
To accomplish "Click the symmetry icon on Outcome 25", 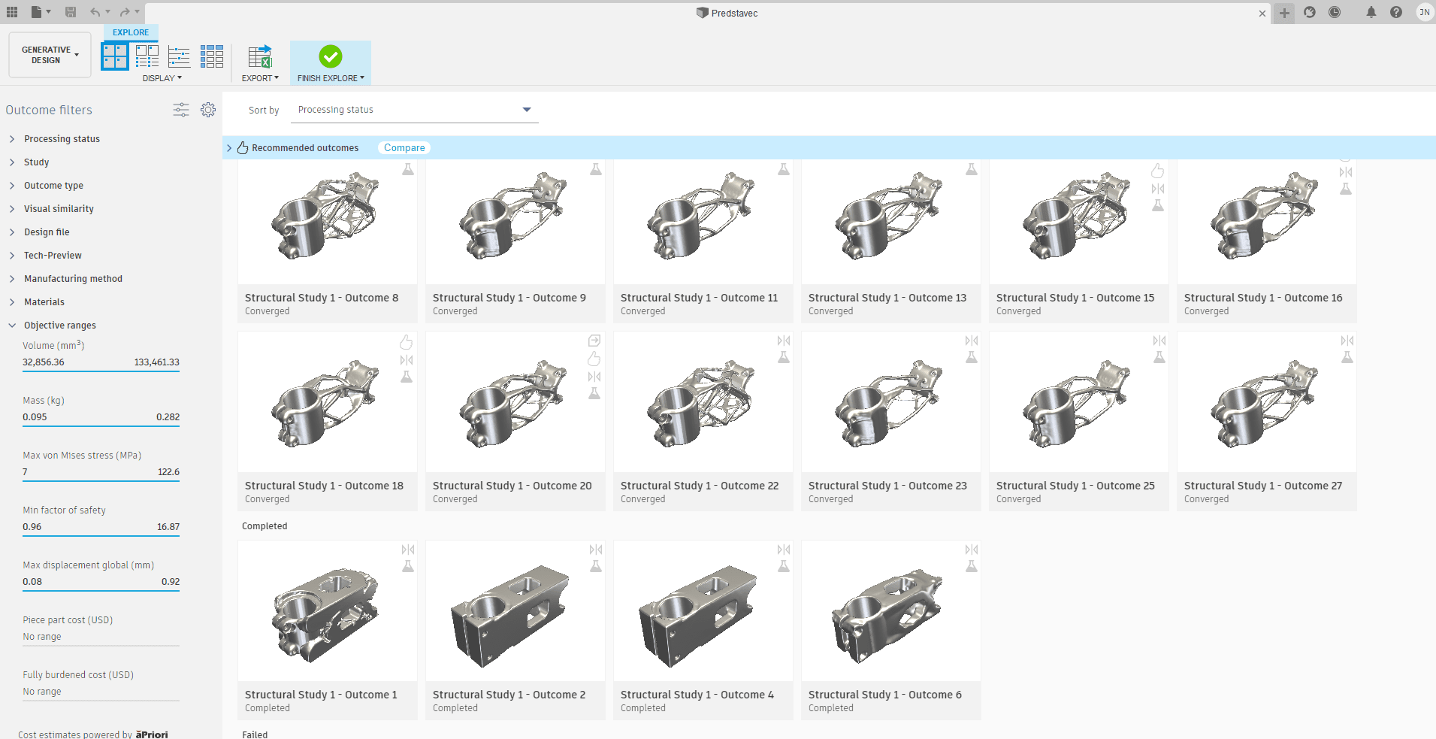I will (x=1159, y=341).
